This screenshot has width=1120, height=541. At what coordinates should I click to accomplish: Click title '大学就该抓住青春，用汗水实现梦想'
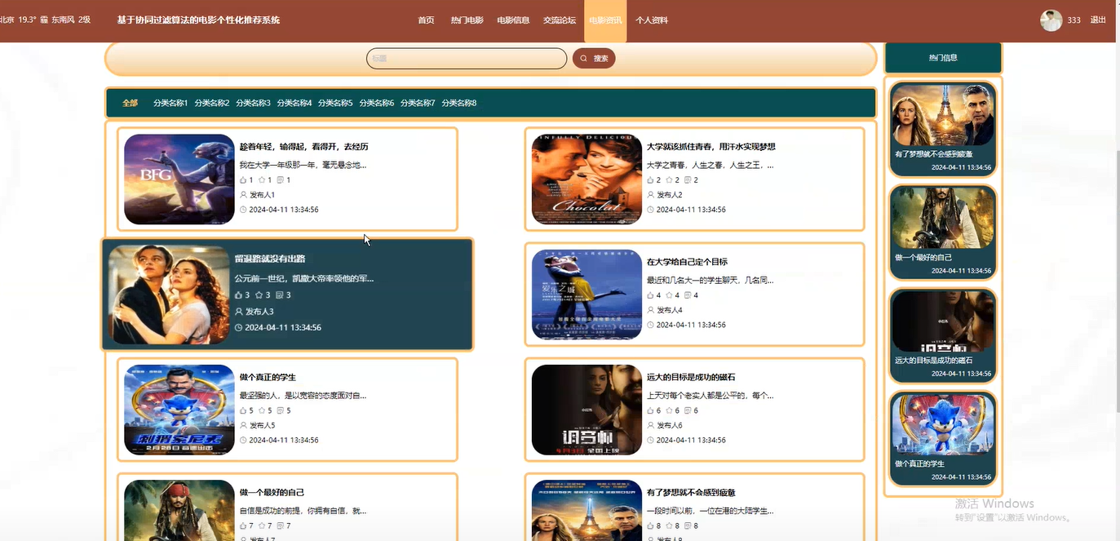point(711,147)
